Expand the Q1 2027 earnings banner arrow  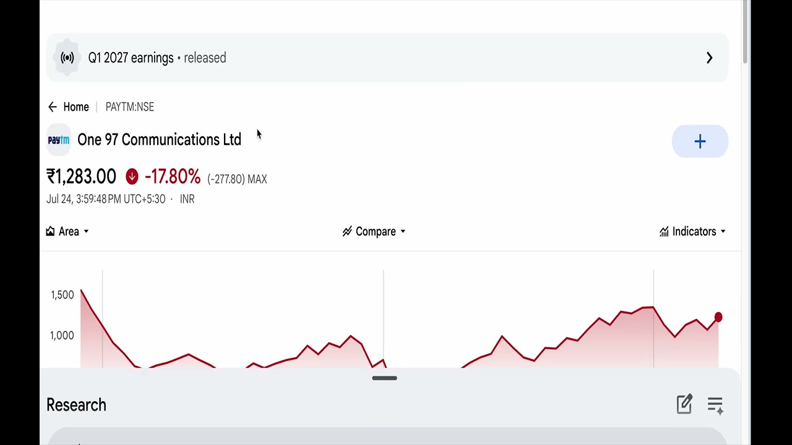tap(709, 57)
